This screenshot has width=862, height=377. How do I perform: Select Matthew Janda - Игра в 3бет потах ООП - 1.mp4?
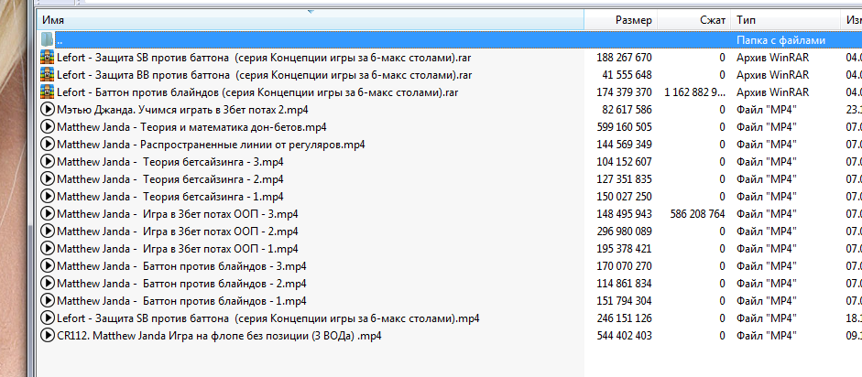[178, 249]
